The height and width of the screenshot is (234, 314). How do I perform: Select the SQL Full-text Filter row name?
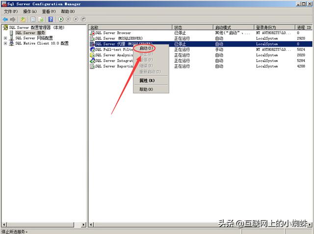click(x=114, y=49)
